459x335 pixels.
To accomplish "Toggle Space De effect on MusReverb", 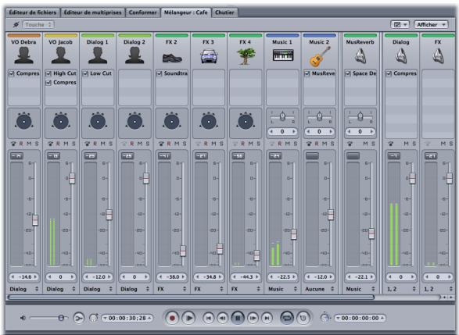I will [x=348, y=73].
